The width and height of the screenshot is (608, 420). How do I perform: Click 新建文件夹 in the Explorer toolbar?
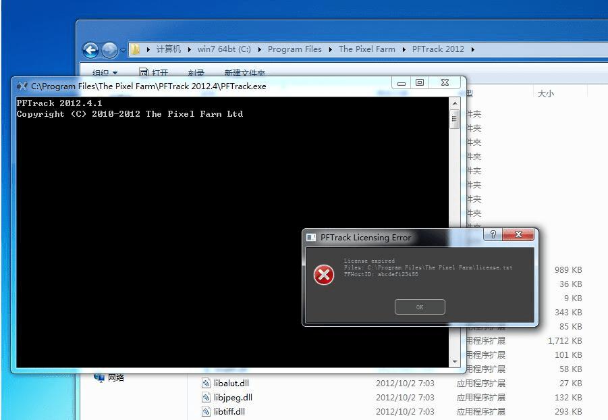tap(245, 72)
